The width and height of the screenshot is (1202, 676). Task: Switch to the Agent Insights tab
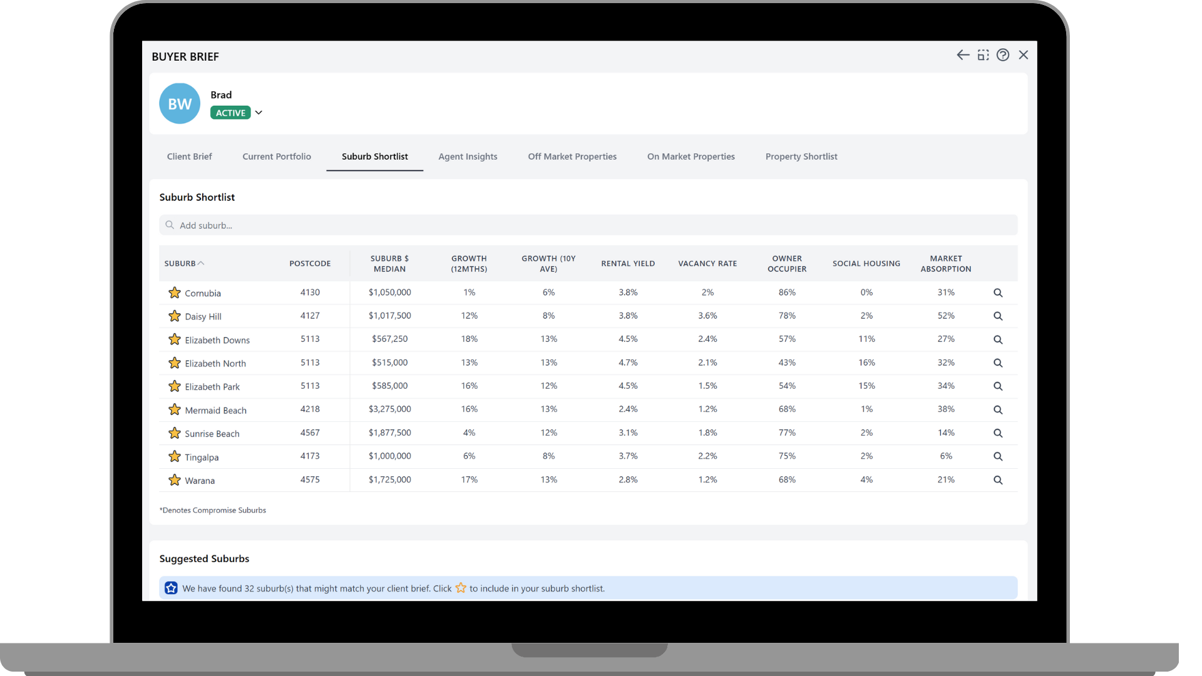(x=468, y=156)
